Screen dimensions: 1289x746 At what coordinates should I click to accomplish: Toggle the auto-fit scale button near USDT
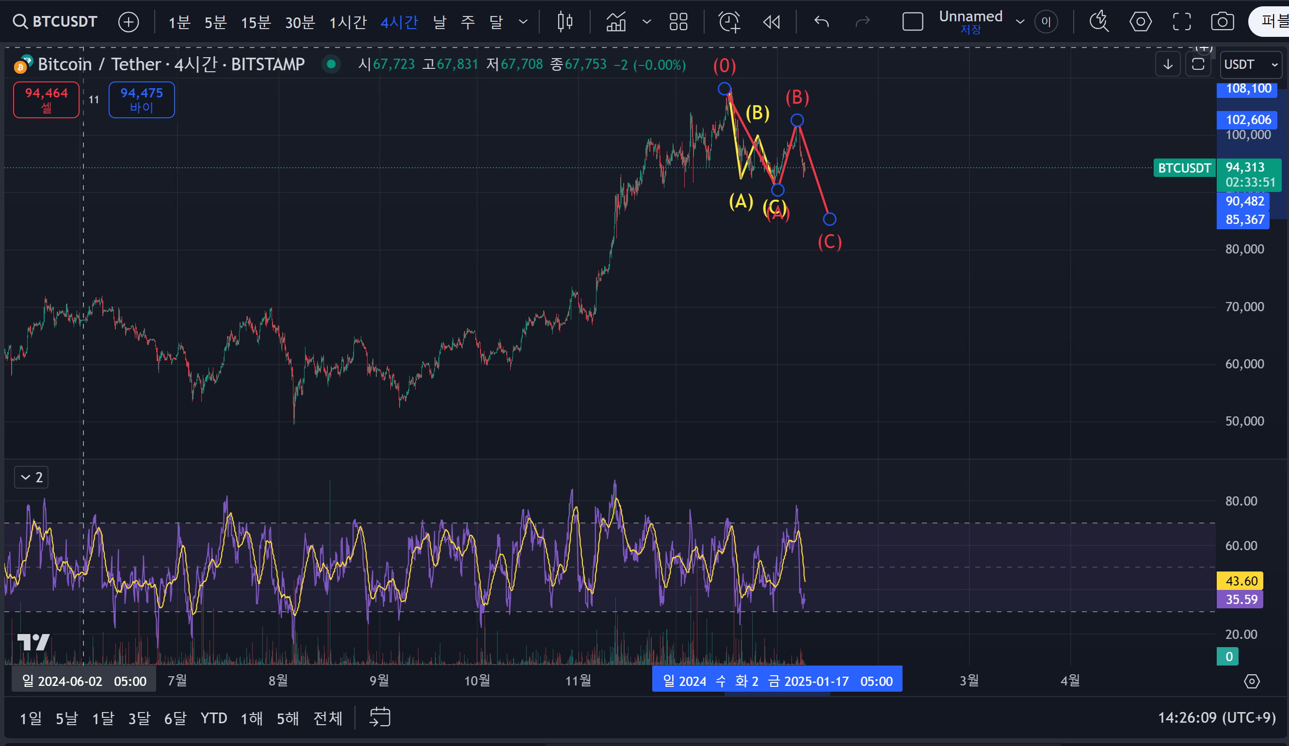click(1198, 64)
